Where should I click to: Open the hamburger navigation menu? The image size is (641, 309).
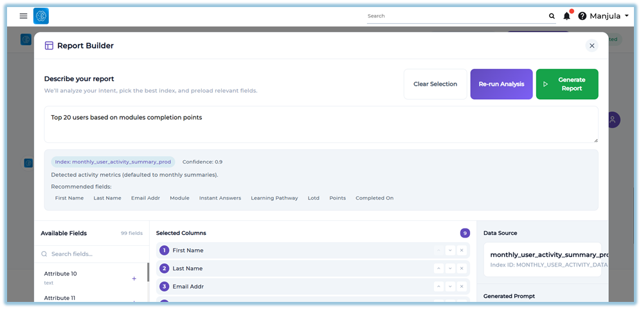click(x=24, y=16)
